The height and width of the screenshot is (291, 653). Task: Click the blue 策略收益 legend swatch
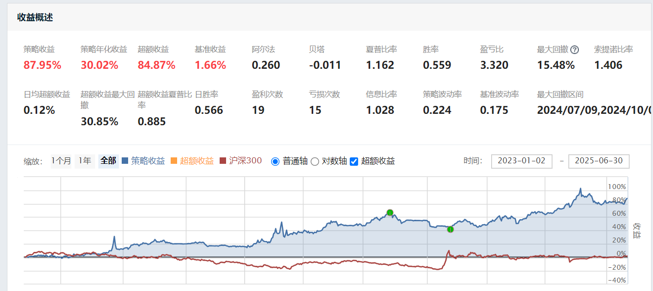click(125, 161)
